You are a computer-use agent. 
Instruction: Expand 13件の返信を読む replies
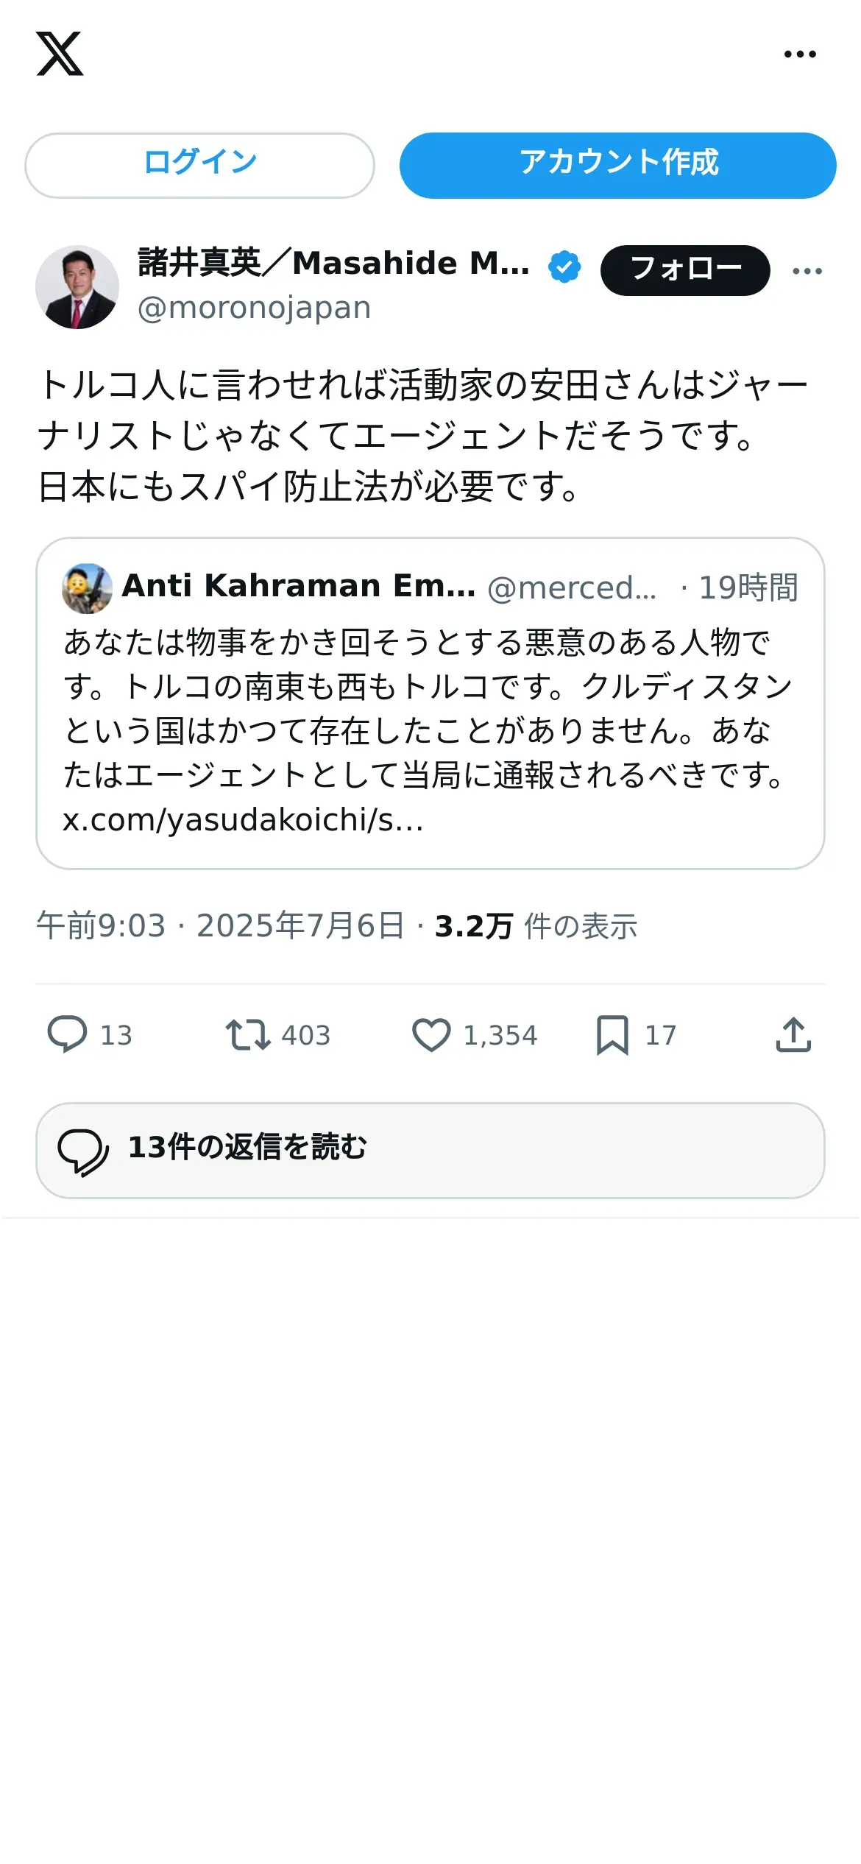pos(430,1150)
